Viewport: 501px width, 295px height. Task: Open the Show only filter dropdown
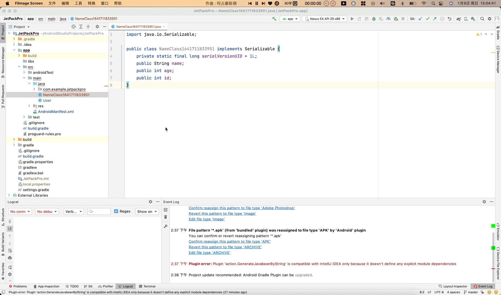point(147,211)
